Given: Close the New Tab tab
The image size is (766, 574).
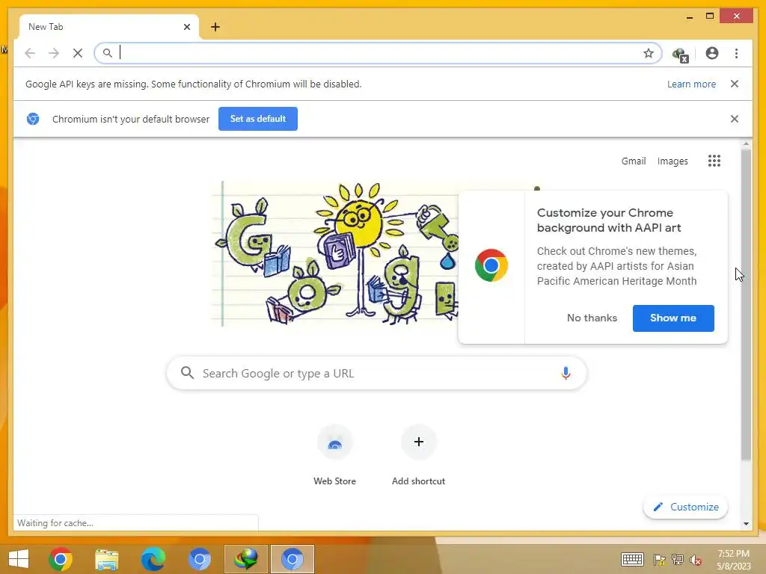Looking at the screenshot, I should coord(186,27).
